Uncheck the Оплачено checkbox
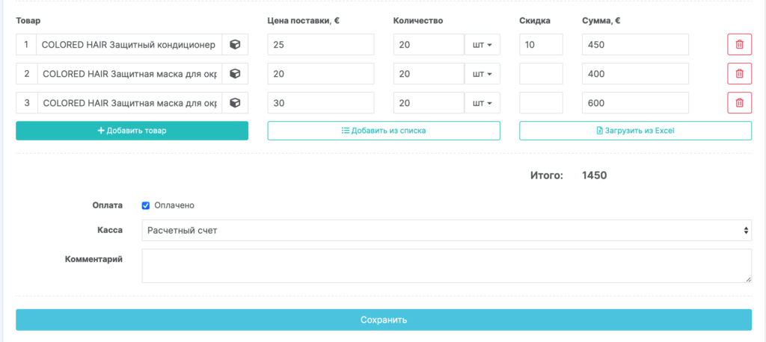766x342 pixels. tap(146, 205)
